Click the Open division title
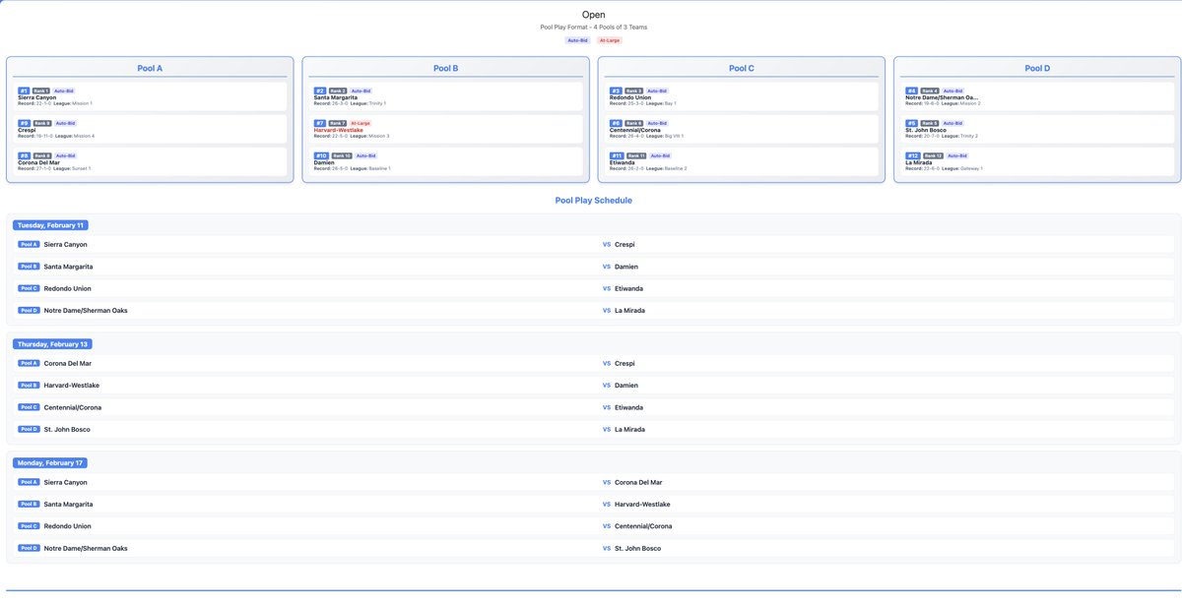The image size is (1182, 603). click(x=593, y=15)
